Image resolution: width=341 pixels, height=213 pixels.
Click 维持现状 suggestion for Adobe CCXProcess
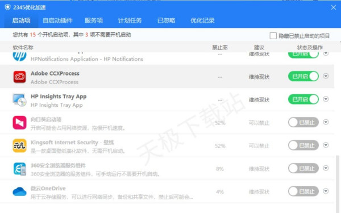click(x=259, y=77)
